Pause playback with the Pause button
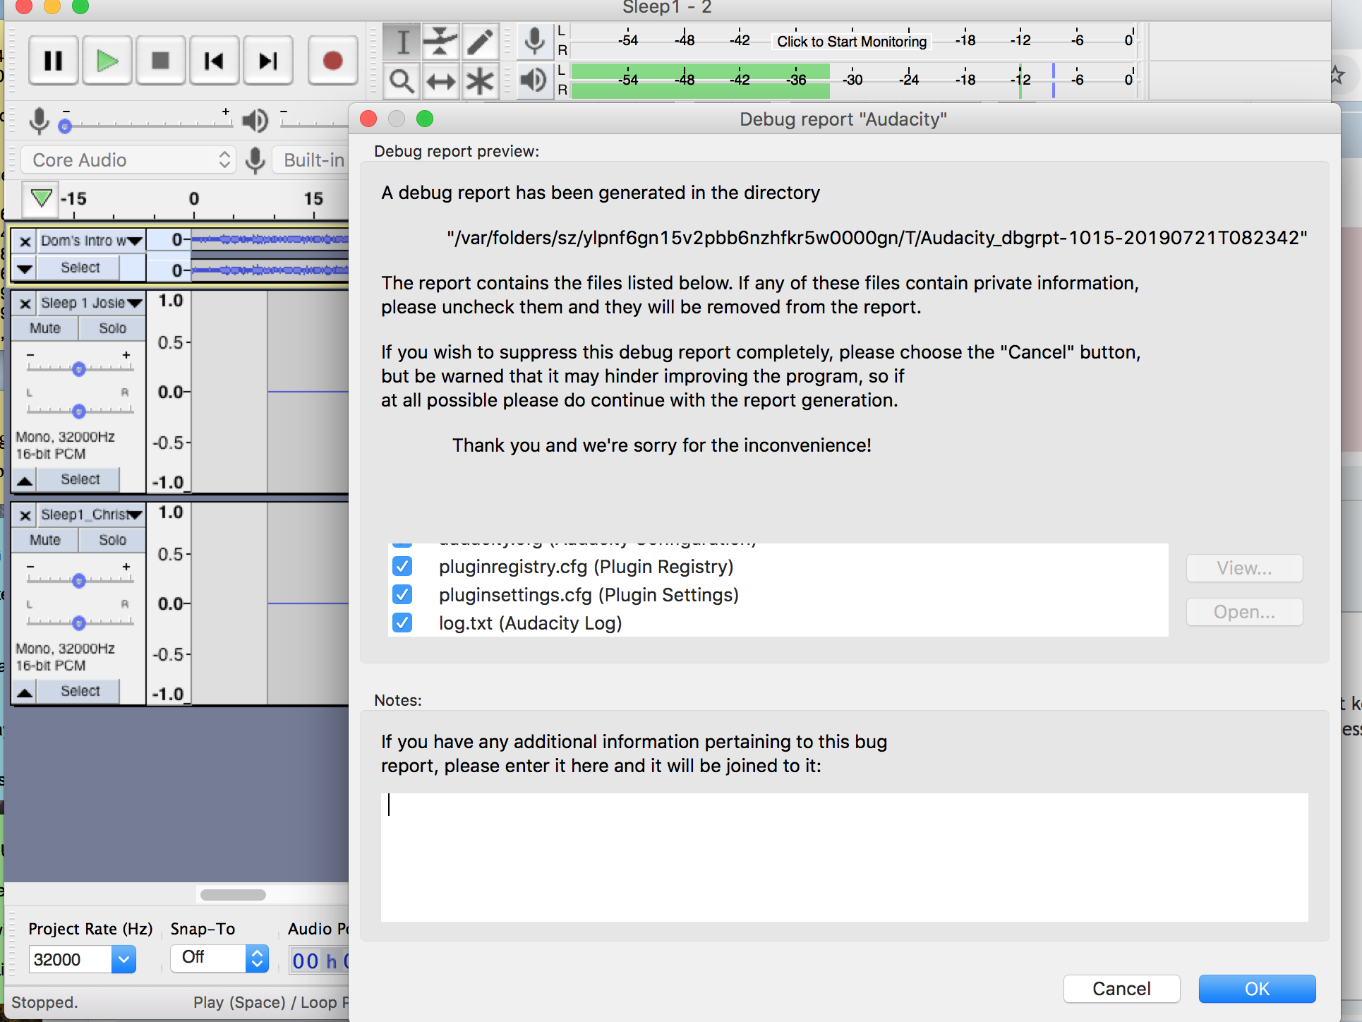 pyautogui.click(x=53, y=61)
